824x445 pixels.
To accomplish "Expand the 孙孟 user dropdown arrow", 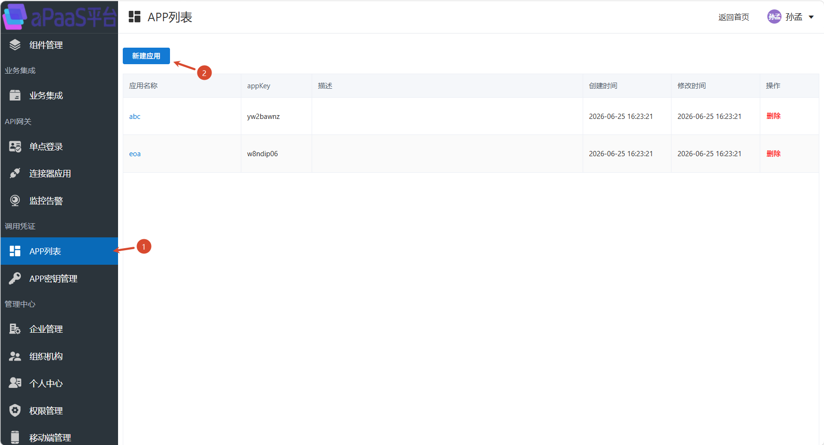I will 811,17.
